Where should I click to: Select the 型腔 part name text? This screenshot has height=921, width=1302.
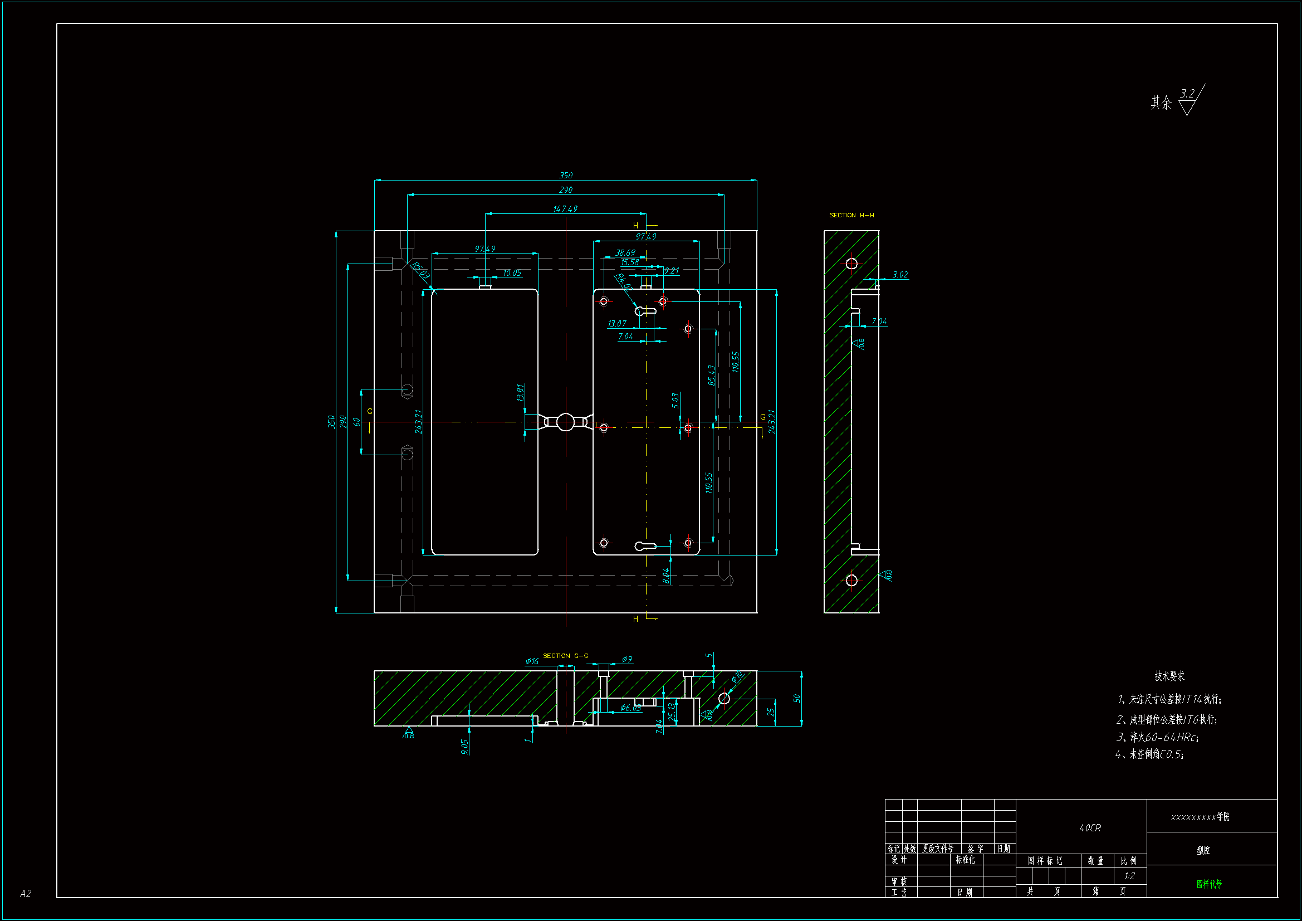coord(1203,850)
